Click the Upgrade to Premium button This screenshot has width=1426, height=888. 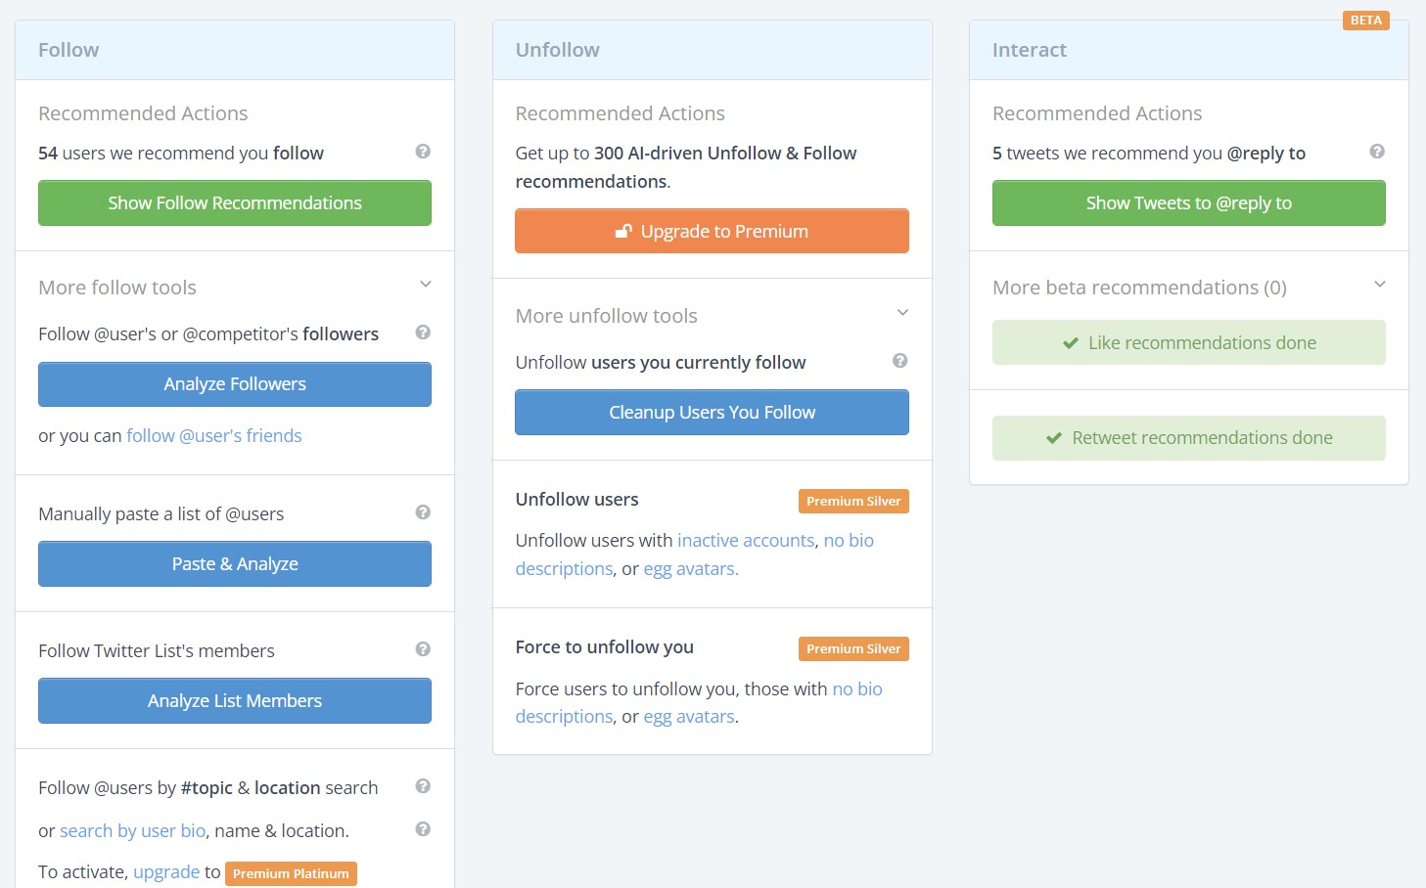(712, 232)
